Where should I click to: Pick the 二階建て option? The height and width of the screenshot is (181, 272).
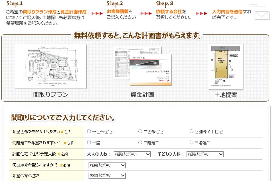[x=140, y=143]
